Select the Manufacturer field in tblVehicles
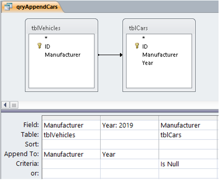This screenshot has width=219, height=180. (63, 55)
